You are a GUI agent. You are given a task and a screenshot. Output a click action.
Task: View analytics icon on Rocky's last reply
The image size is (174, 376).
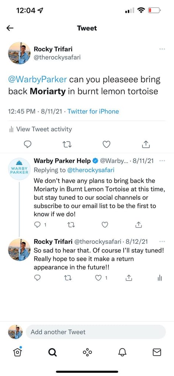pyautogui.click(x=160, y=278)
